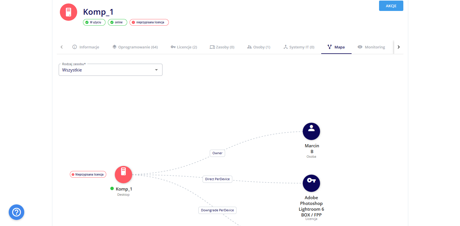The image size is (460, 226).
Task: Open the Monitoring tab
Action: (x=371, y=47)
